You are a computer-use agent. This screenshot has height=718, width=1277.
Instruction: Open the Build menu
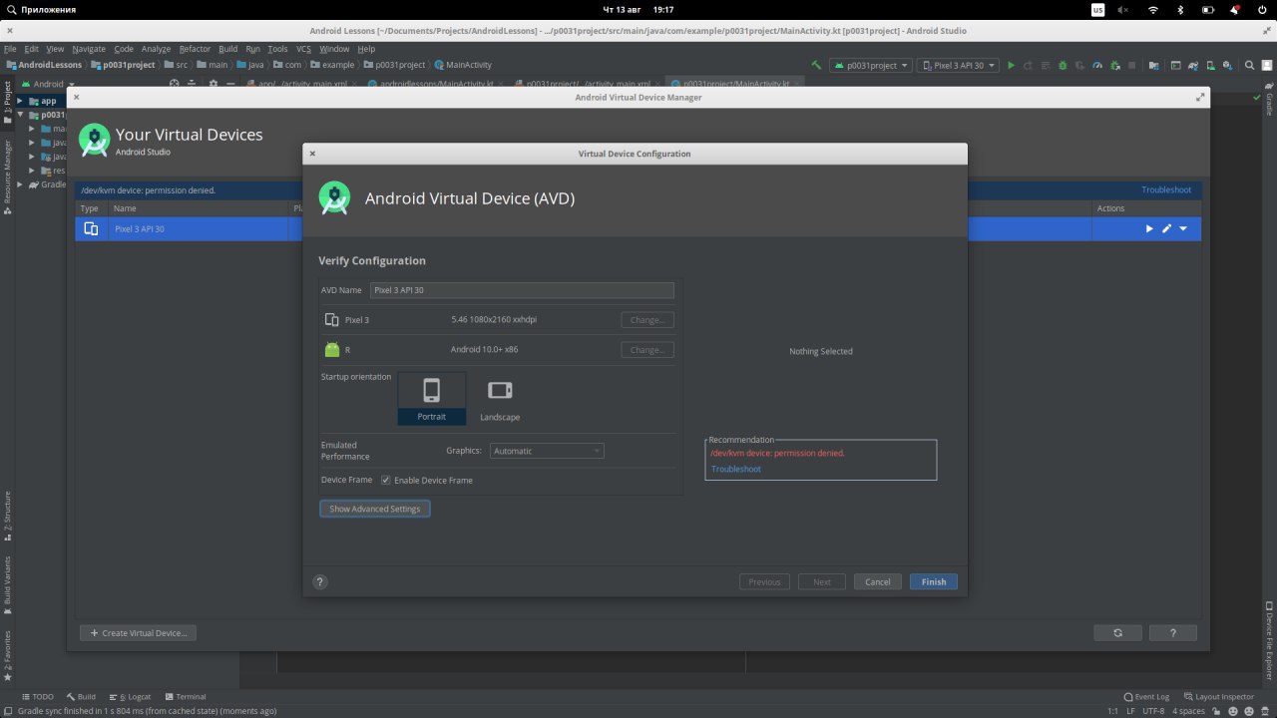(228, 49)
